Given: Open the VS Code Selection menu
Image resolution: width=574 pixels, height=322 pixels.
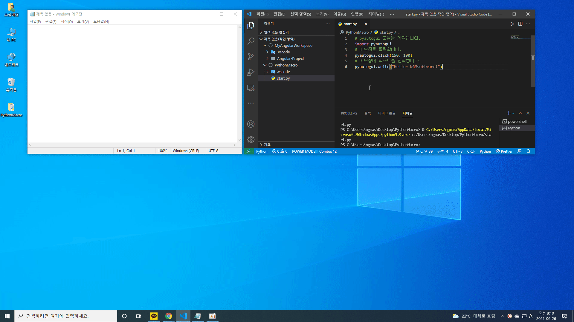Looking at the screenshot, I should [x=300, y=14].
